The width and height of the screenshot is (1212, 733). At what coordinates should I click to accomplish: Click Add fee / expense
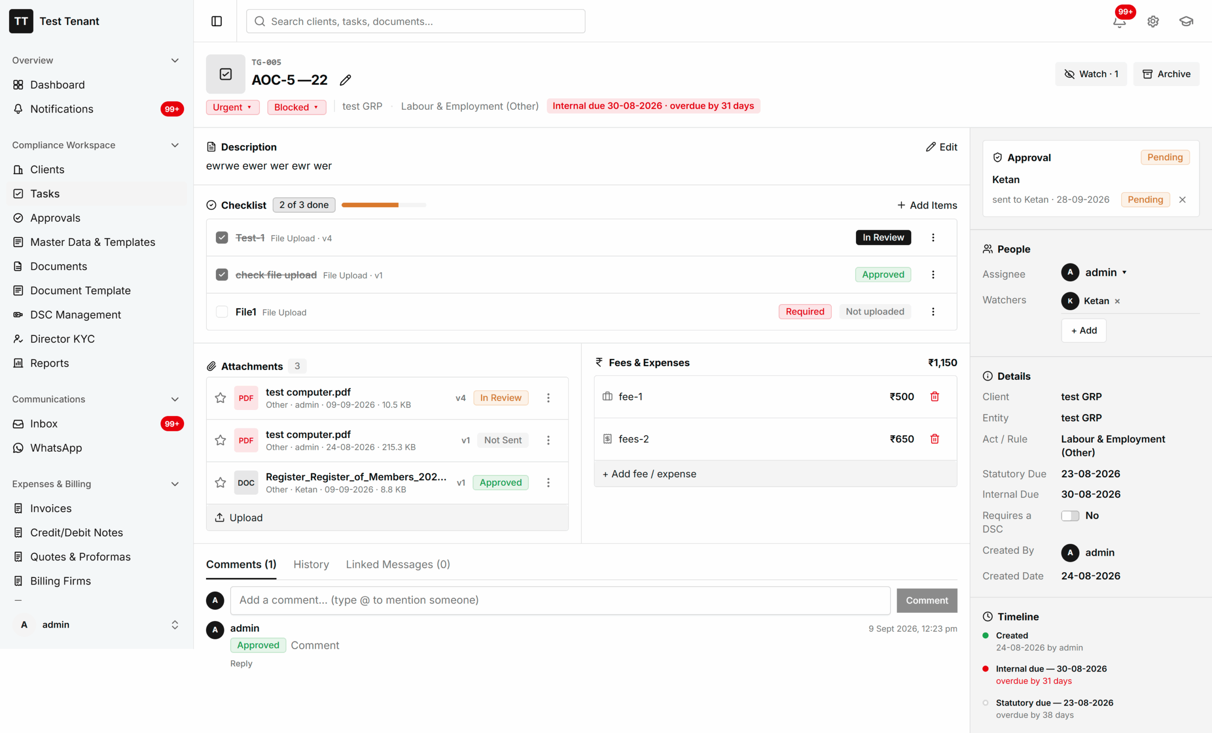(x=649, y=473)
